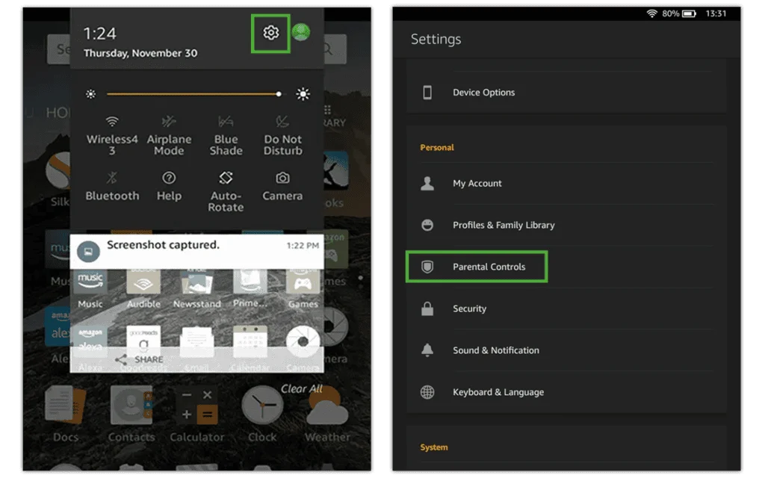
Task: Open Settings via the gear icon
Action: tap(270, 33)
